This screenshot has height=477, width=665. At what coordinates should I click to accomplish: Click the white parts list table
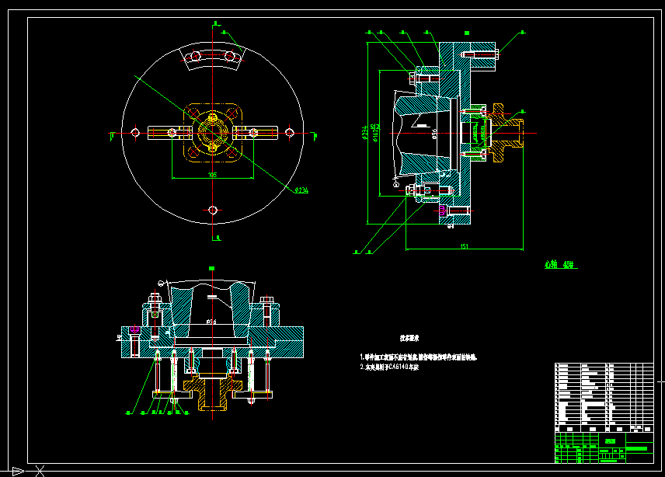(x=604, y=397)
